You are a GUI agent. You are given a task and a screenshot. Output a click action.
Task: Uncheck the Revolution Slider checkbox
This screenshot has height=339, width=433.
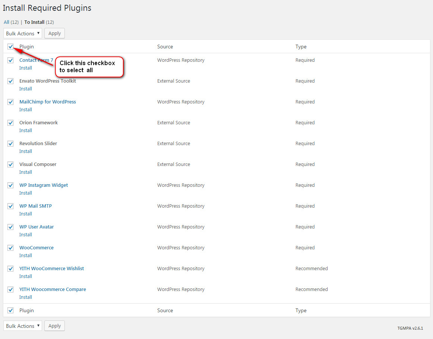click(x=10, y=143)
